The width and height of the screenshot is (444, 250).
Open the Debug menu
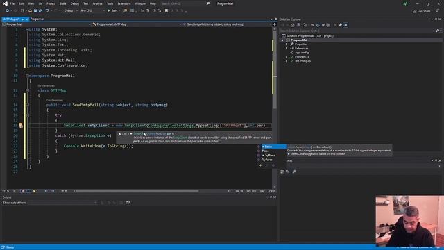[75, 3]
